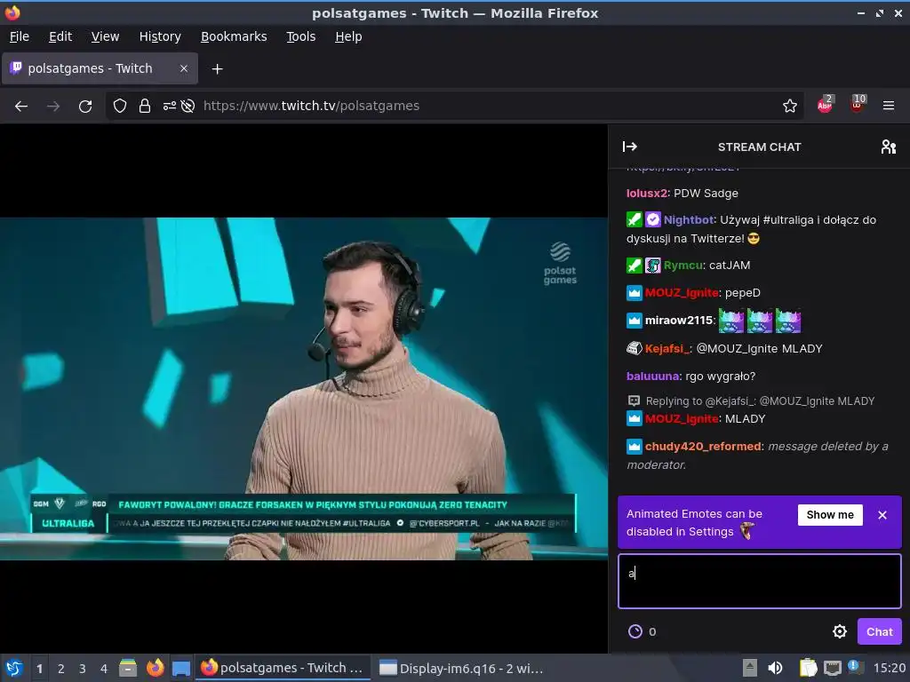
Task: Focus the chat message input box
Action: click(x=760, y=581)
